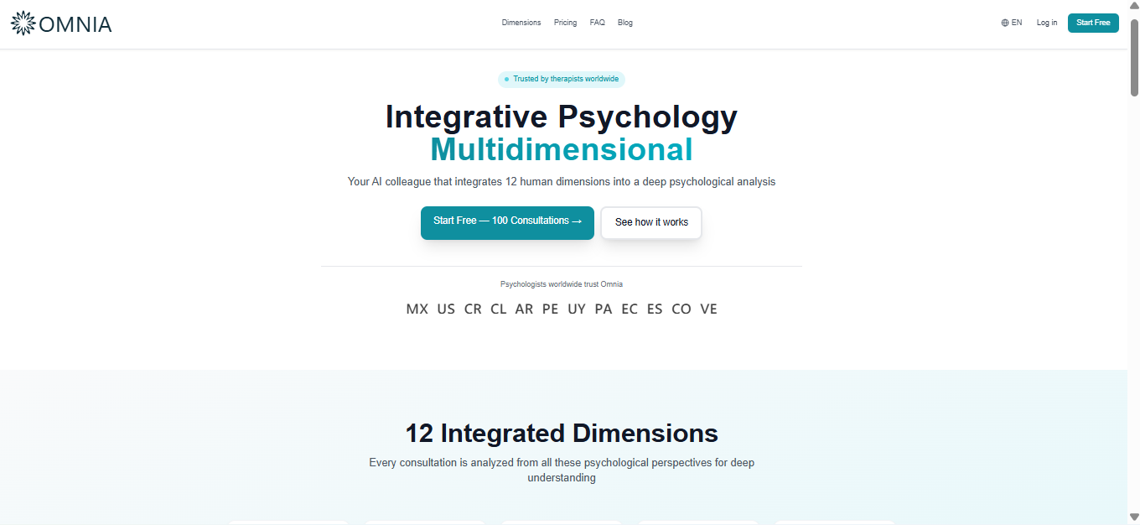Select the MX country code

tap(417, 309)
